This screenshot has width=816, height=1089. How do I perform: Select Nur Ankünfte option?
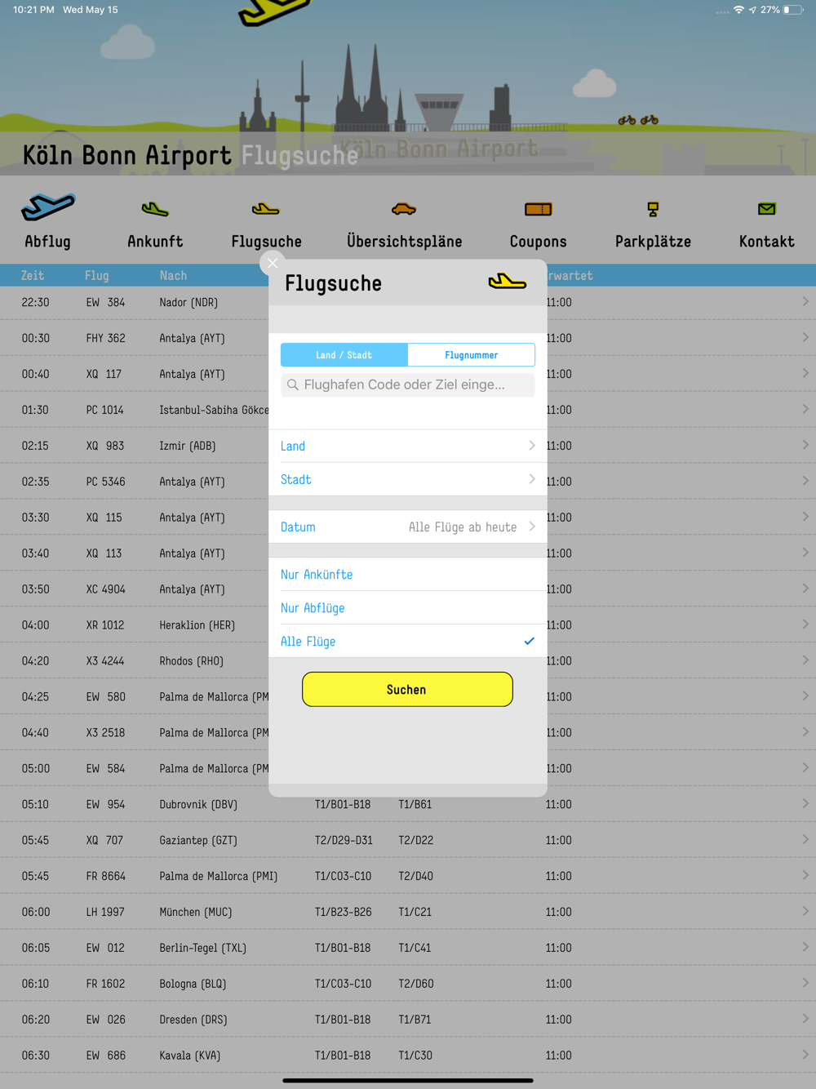coord(408,575)
